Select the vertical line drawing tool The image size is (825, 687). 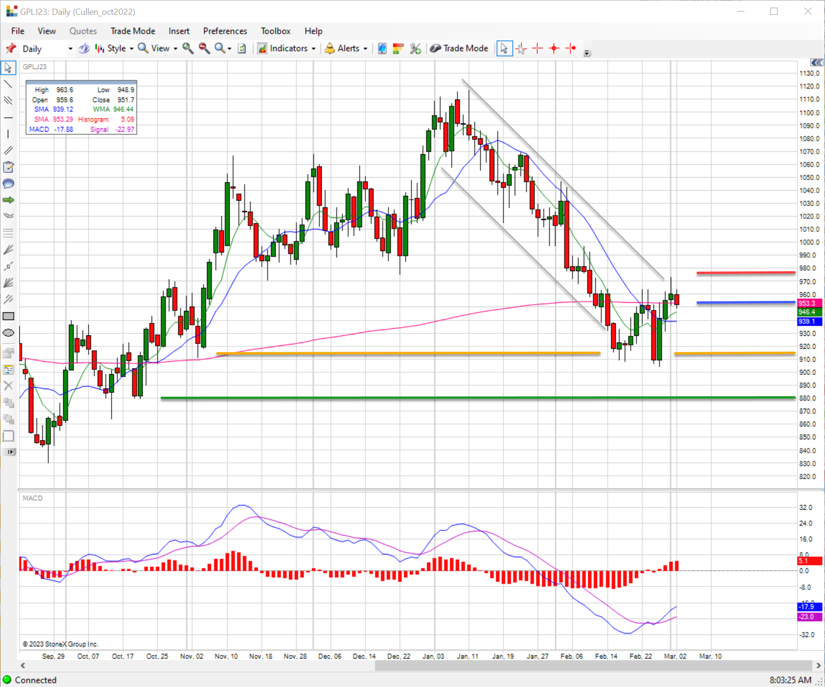(x=8, y=134)
